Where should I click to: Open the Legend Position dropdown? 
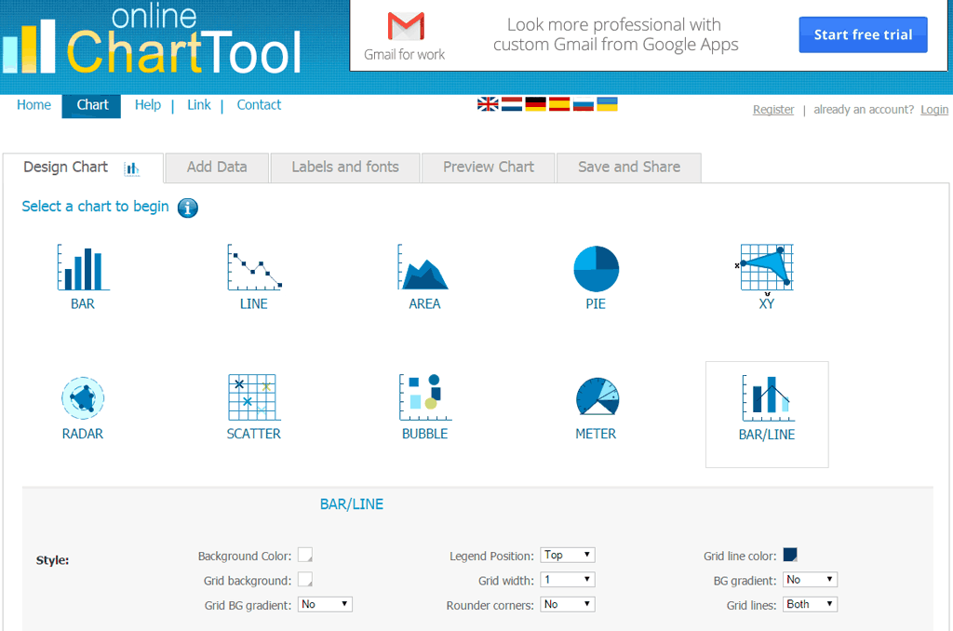[568, 555]
